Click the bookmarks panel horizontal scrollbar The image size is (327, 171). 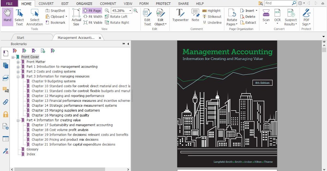click(60, 169)
